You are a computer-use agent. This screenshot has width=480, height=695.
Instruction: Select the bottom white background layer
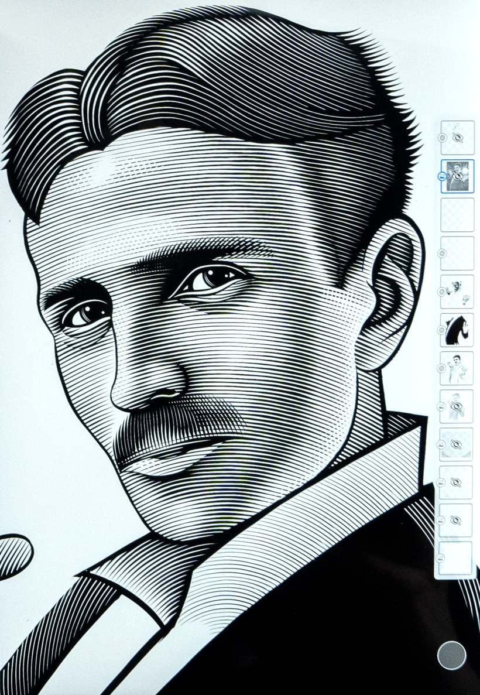pos(455,558)
